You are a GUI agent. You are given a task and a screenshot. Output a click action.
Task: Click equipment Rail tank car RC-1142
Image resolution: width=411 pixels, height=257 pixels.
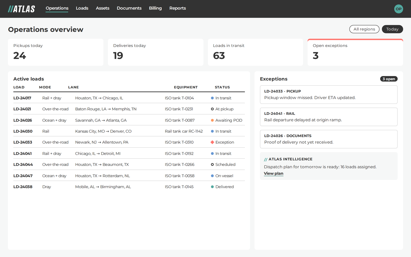click(x=184, y=131)
